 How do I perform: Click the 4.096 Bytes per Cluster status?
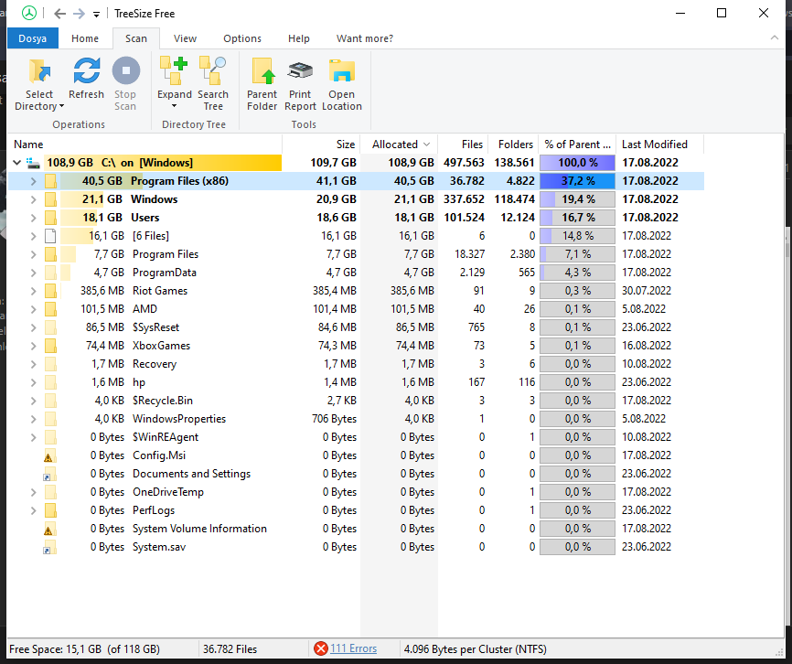coord(475,648)
